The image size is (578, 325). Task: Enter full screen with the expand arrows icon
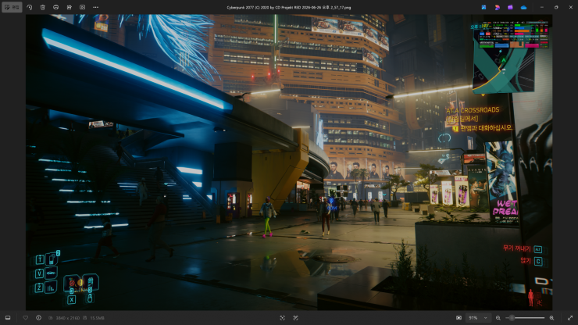click(x=570, y=318)
